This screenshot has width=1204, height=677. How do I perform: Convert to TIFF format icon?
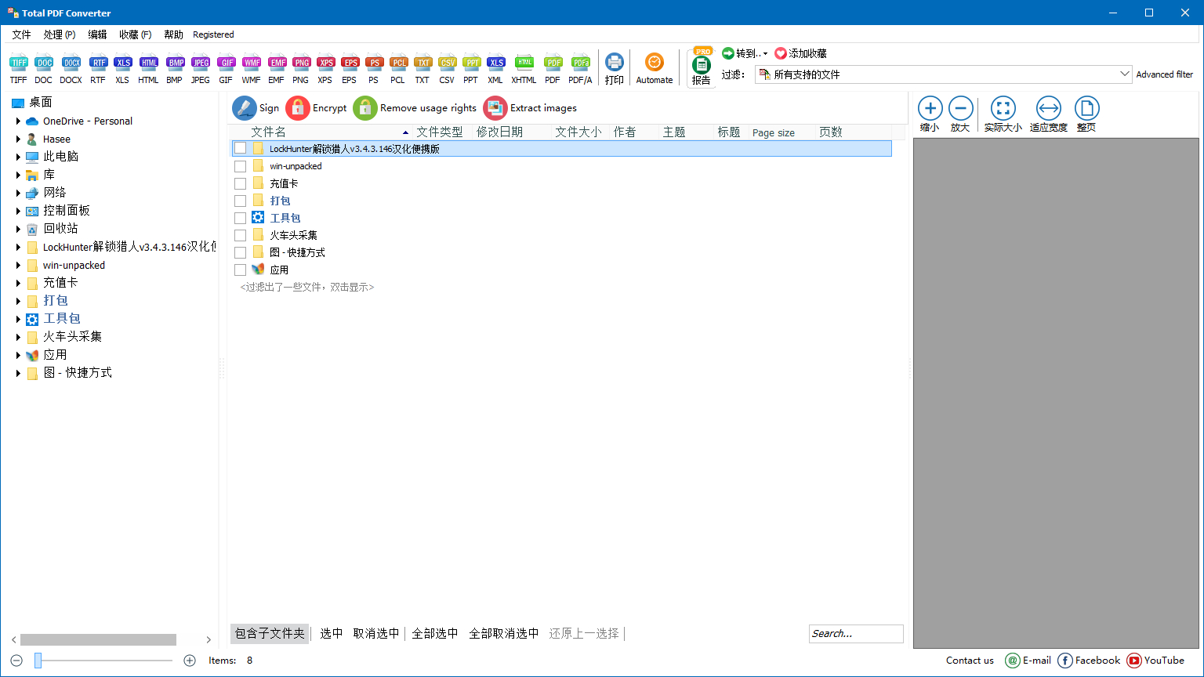point(18,69)
